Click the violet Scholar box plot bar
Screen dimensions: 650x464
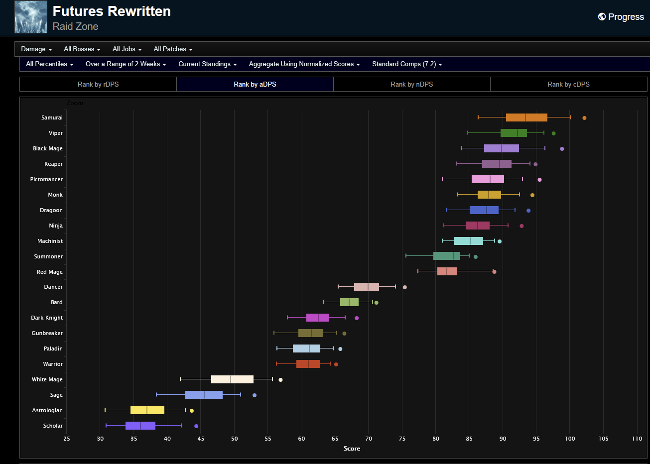[140, 426]
